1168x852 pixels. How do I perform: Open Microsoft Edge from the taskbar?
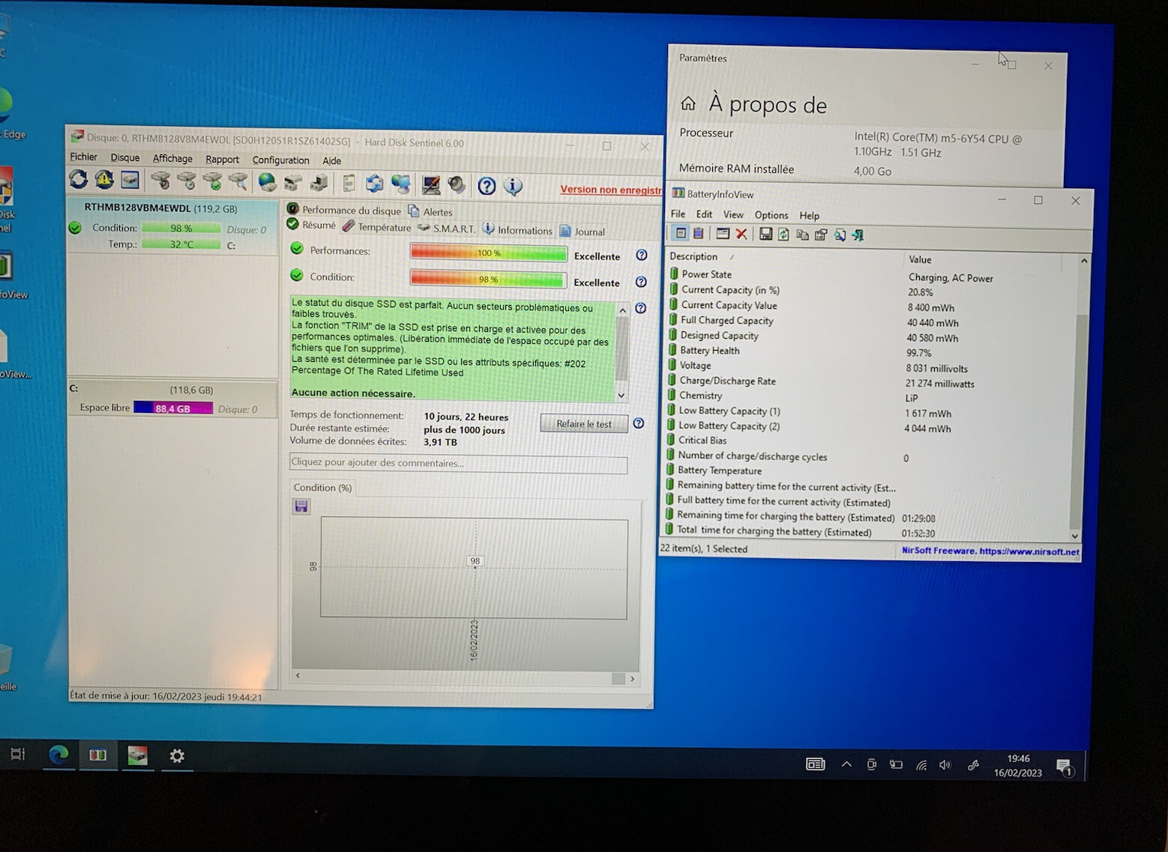[x=59, y=755]
